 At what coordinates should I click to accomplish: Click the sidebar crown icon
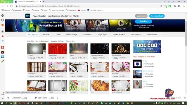tap(3, 25)
